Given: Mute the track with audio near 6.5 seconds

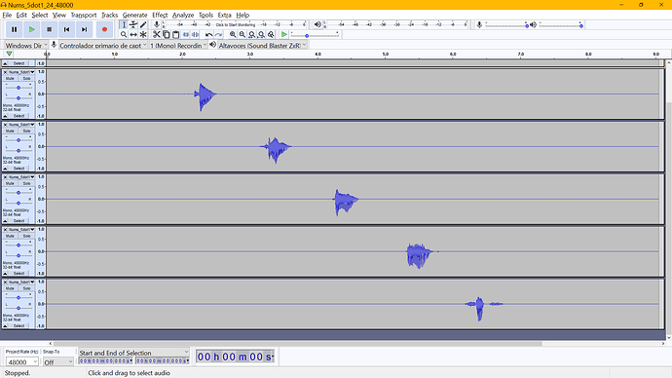Looking at the screenshot, I should (10, 288).
